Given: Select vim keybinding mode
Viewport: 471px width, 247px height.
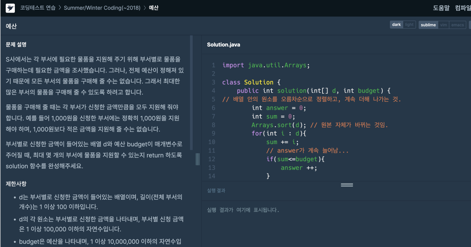Looking at the screenshot, I should [x=443, y=25].
